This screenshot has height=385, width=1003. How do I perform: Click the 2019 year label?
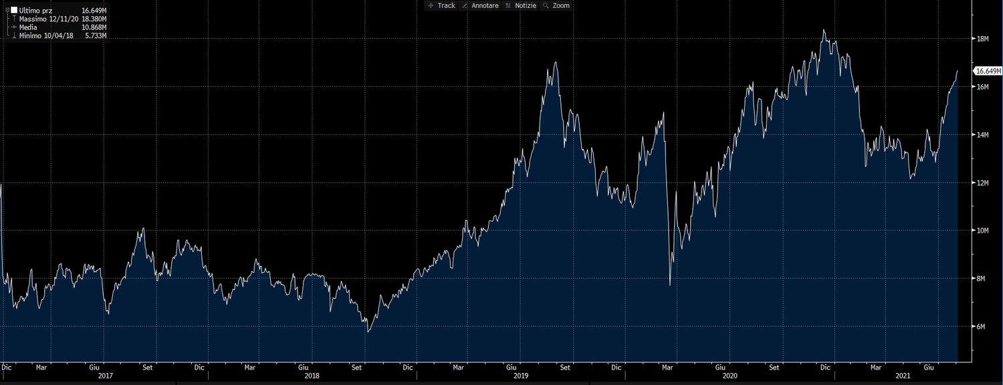(x=520, y=376)
